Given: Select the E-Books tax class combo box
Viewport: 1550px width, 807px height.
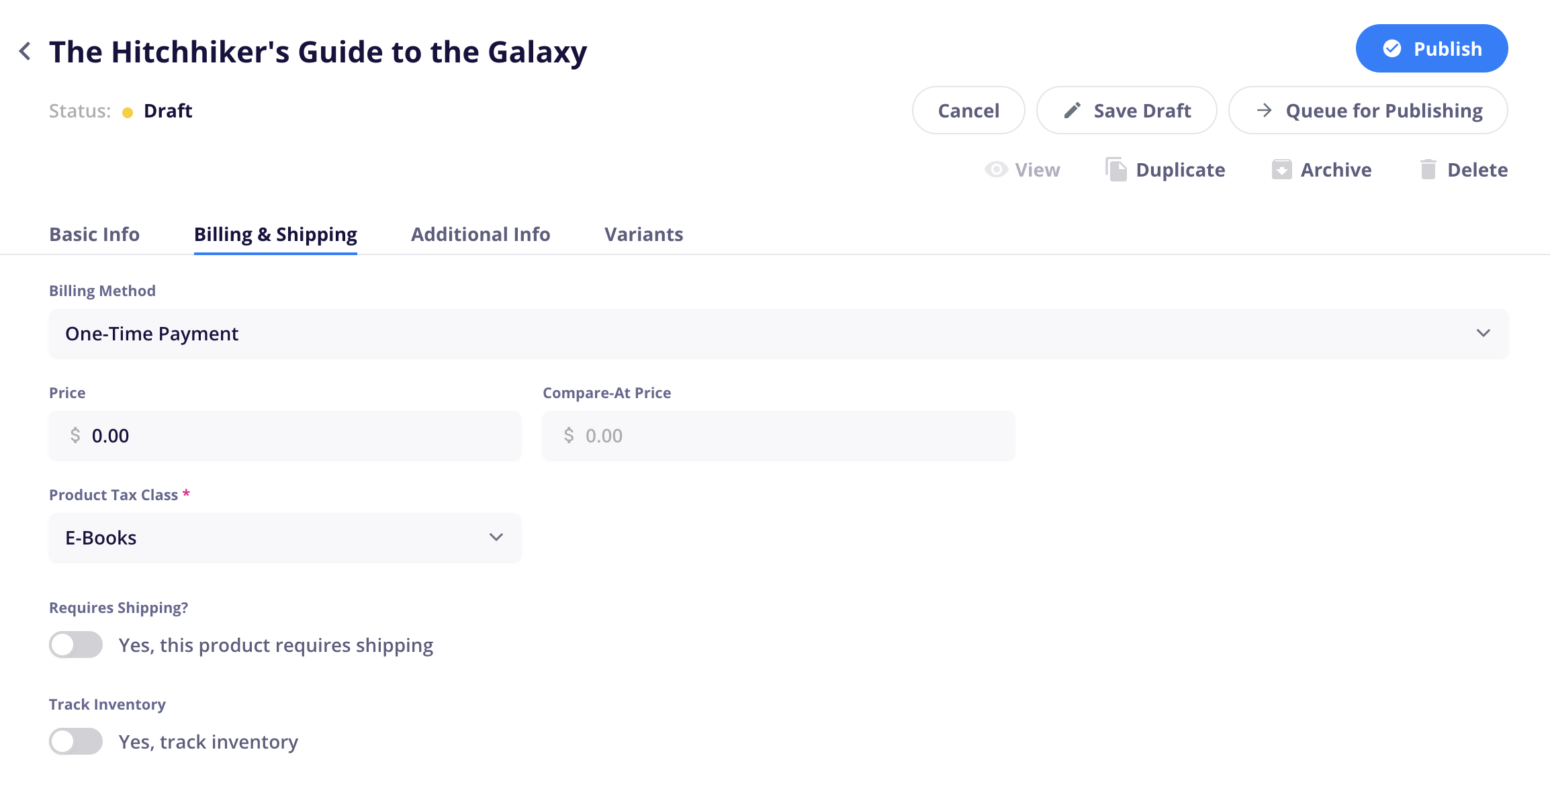Looking at the screenshot, I should (285, 538).
